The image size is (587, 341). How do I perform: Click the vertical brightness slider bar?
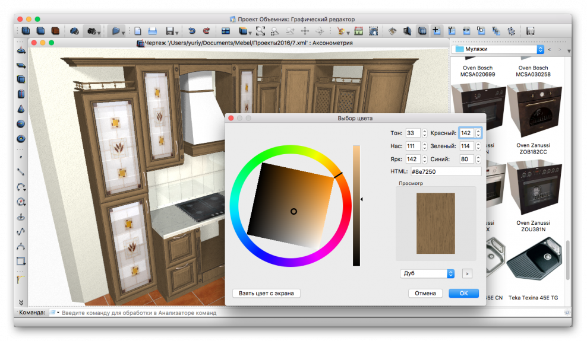point(356,205)
